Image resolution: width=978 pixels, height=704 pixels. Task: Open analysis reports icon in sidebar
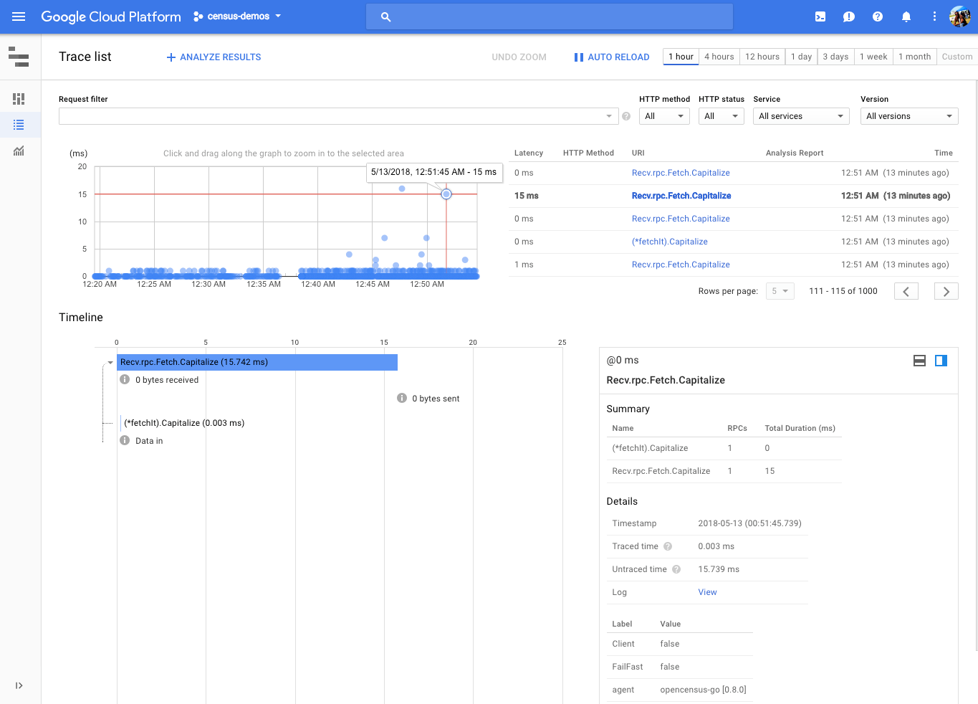[x=19, y=151]
